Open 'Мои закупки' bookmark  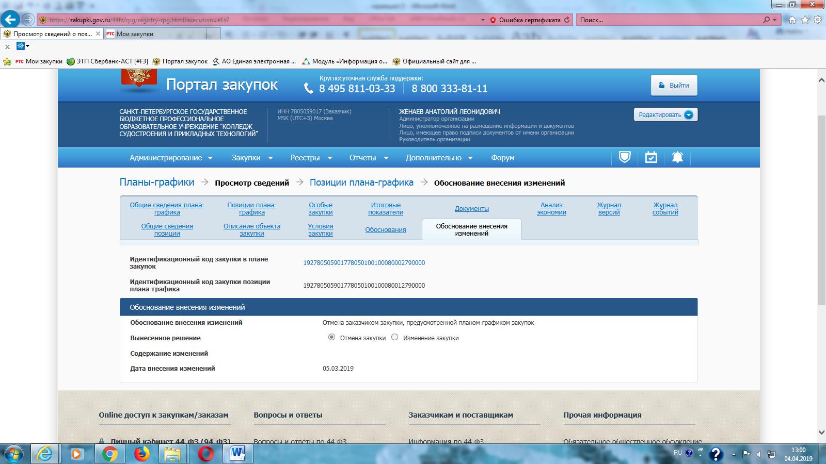(39, 61)
